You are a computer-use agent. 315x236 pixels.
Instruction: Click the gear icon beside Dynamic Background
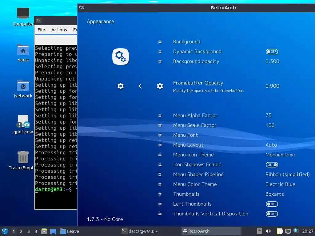(160, 52)
